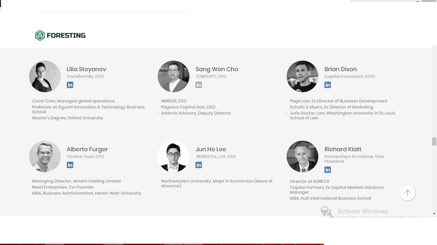Click Master's Degree, Oxford University line

tap(68, 118)
